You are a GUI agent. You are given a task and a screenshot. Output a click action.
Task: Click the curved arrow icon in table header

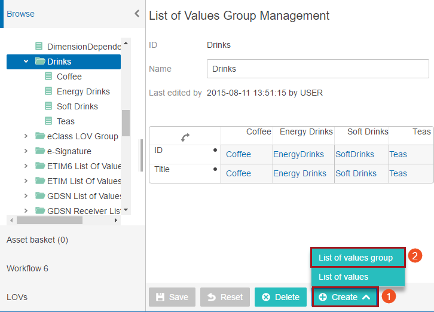coord(185,137)
